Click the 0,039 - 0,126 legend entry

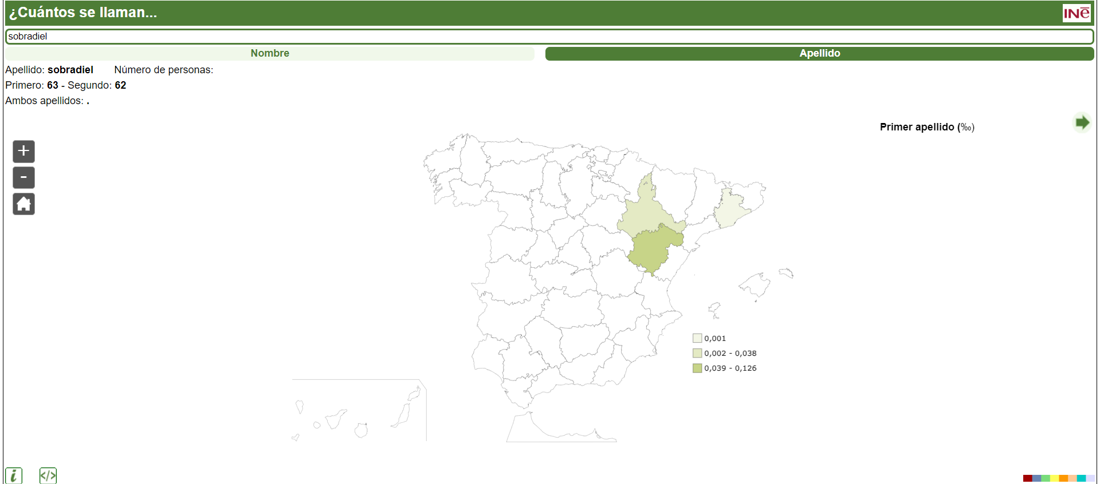coord(725,368)
